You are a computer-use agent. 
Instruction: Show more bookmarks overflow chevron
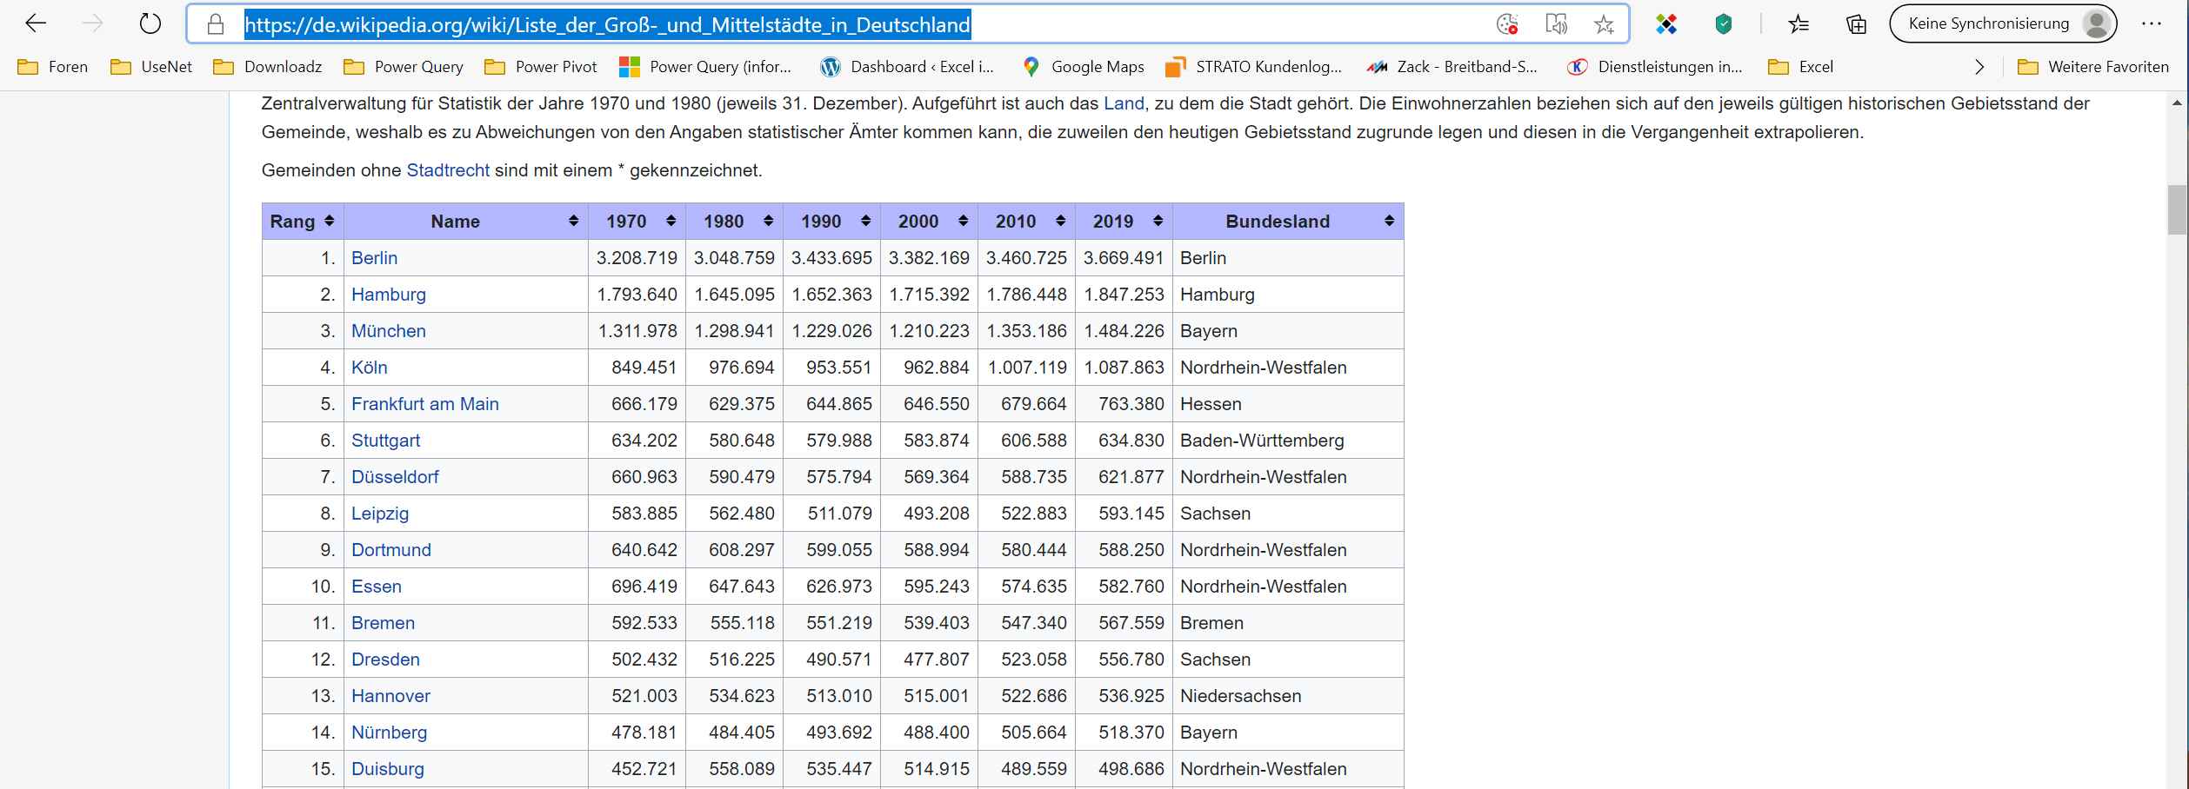(x=1979, y=67)
